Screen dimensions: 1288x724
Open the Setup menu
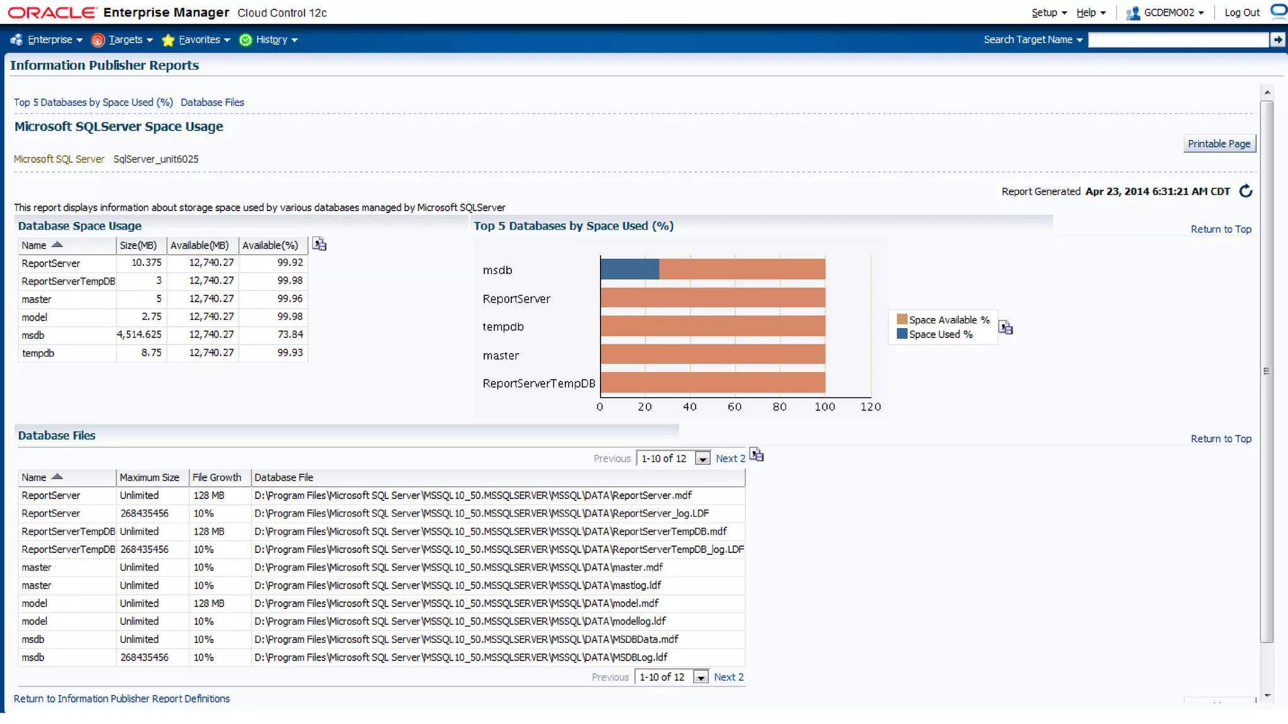(1049, 13)
